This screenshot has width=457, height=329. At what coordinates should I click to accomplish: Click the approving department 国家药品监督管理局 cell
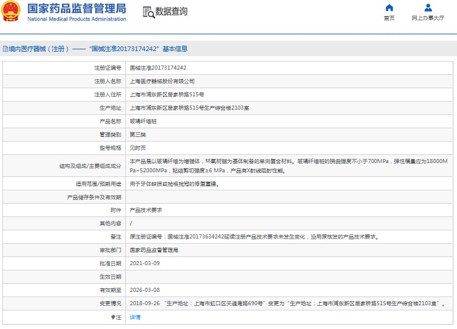pyautogui.click(x=154, y=250)
